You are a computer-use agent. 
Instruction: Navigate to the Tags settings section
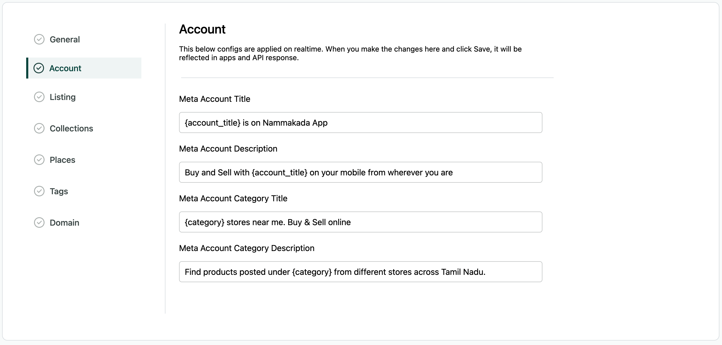pyautogui.click(x=59, y=191)
